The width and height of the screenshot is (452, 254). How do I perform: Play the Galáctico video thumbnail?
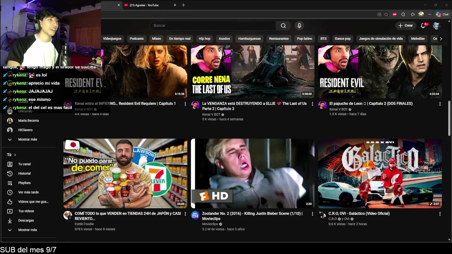380,173
